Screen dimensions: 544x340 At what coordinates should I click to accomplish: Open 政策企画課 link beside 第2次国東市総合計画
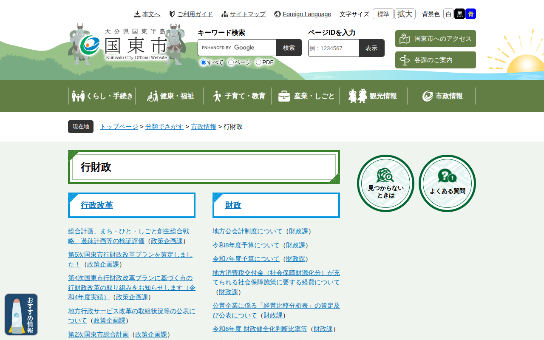pyautogui.click(x=151, y=334)
